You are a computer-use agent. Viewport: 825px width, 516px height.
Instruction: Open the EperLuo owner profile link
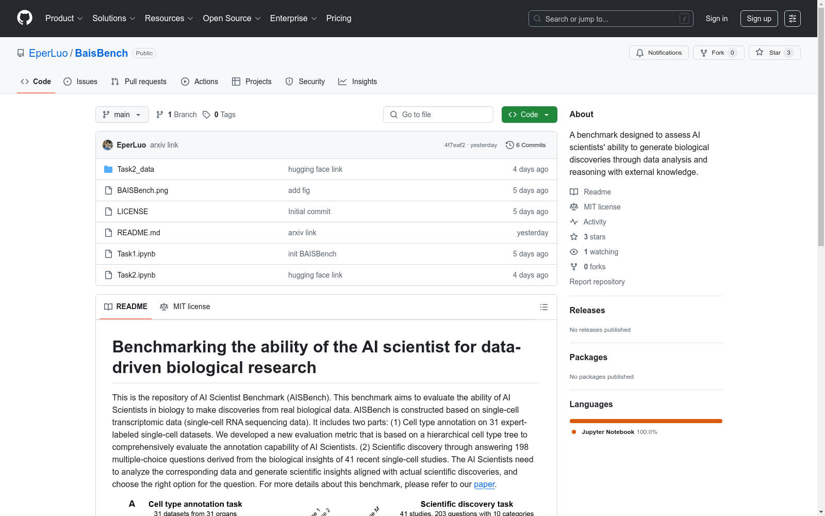tap(48, 53)
